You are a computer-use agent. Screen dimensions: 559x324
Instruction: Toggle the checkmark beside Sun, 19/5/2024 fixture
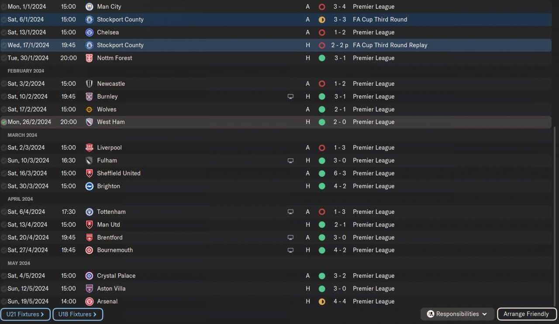[x=4, y=302]
